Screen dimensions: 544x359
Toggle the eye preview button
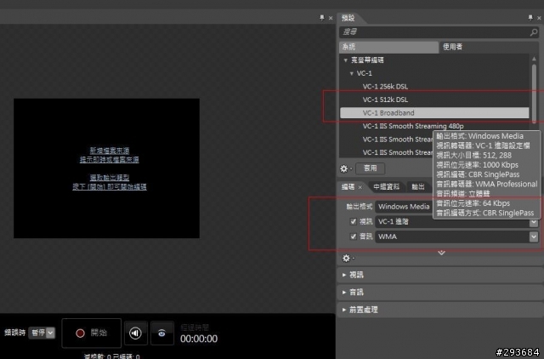tap(162, 333)
